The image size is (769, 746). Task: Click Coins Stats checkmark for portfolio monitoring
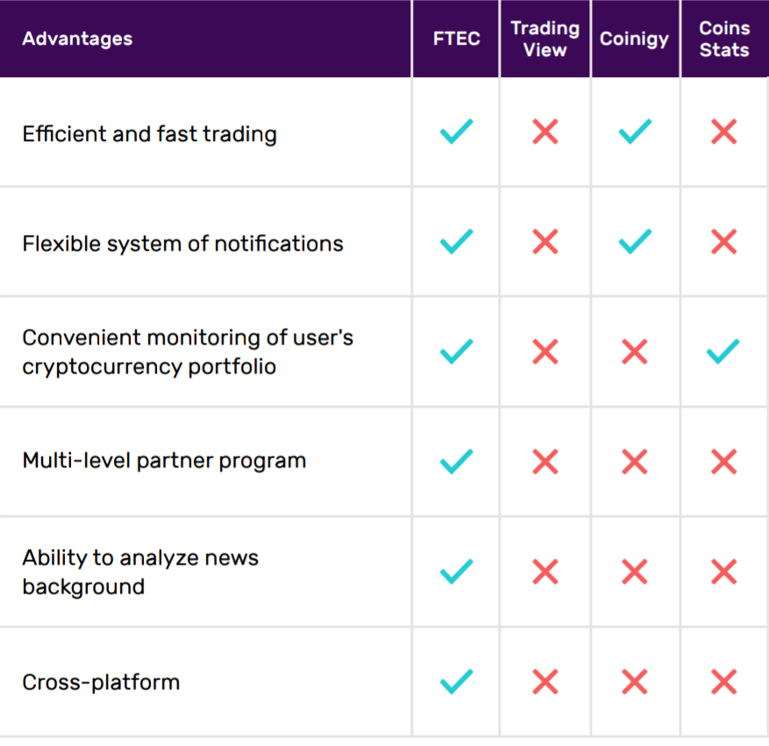[x=723, y=352]
